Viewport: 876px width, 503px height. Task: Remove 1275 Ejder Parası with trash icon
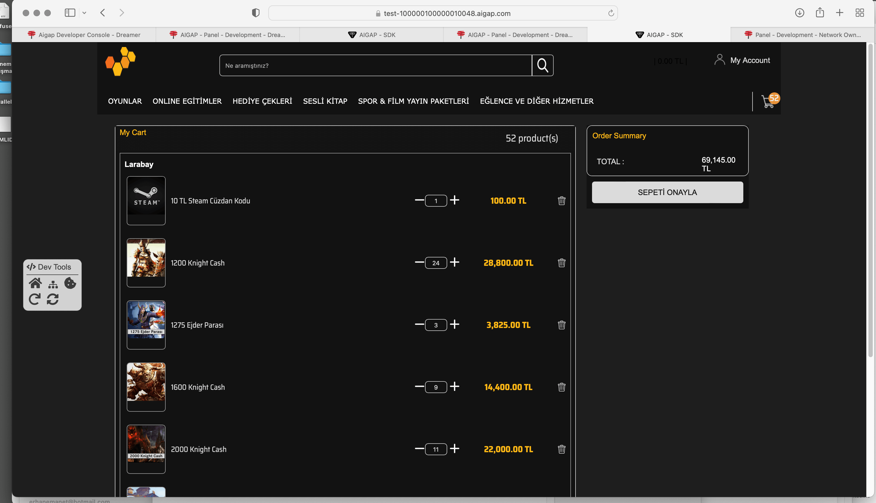561,325
